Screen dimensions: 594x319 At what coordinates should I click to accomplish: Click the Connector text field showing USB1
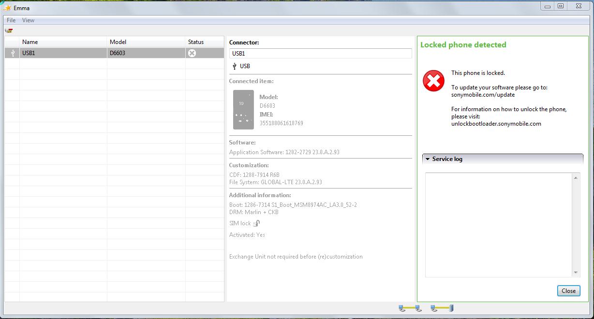[320, 54]
